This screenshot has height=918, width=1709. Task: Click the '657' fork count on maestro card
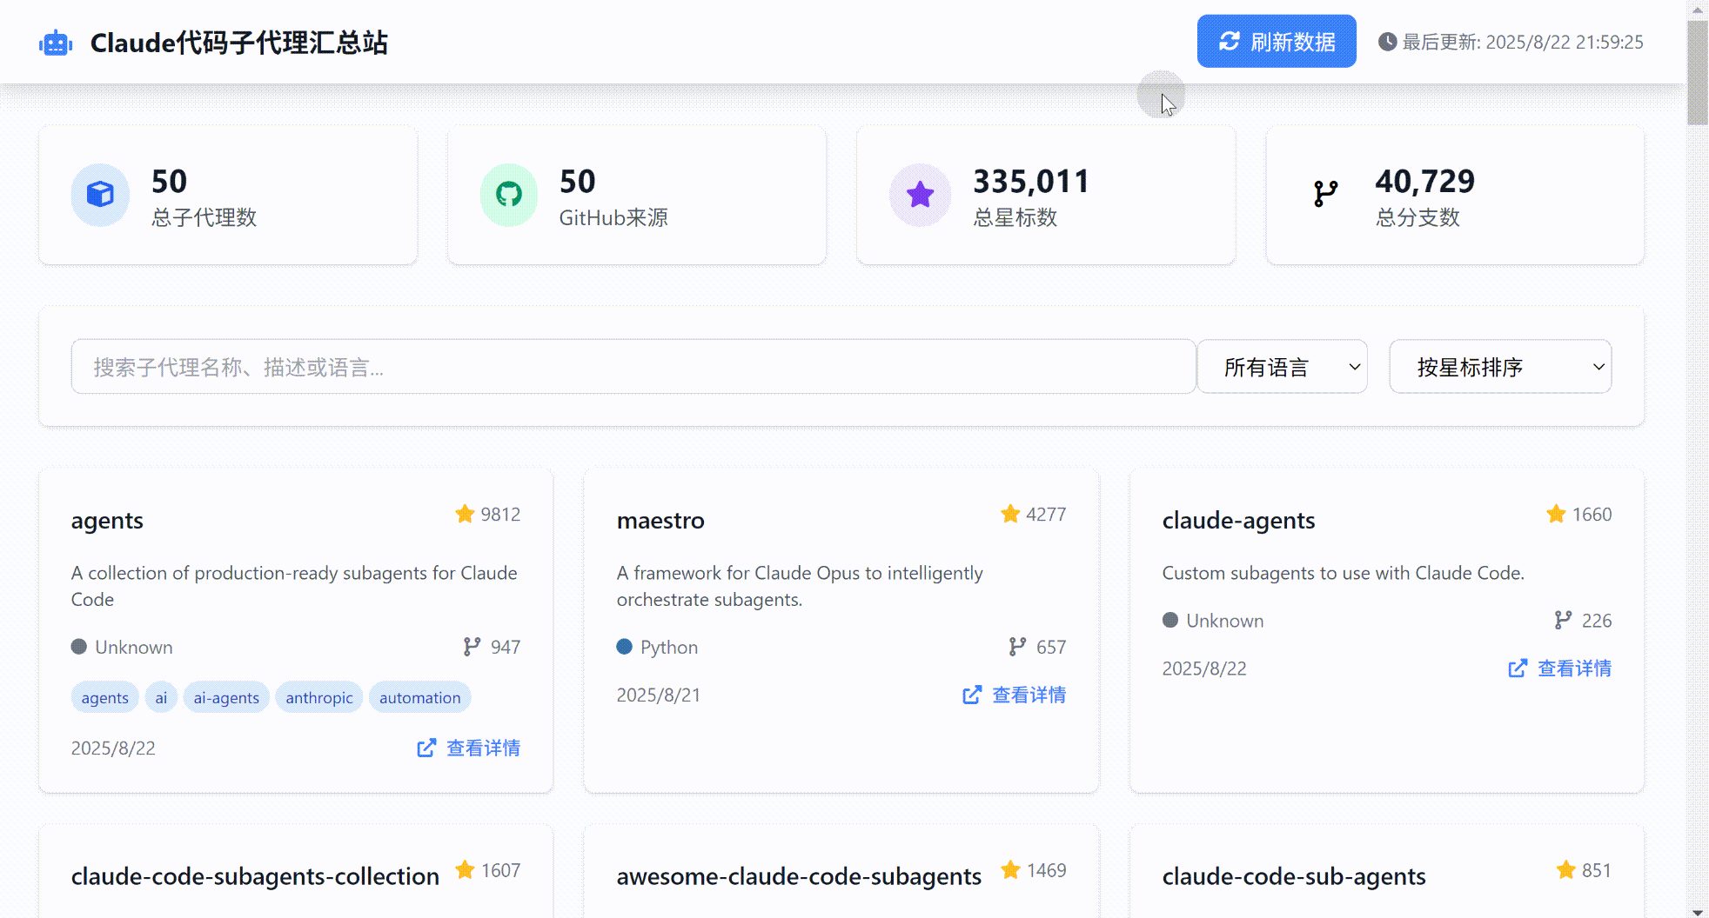(x=1051, y=647)
